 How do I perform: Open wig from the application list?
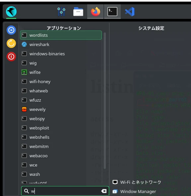[61, 63]
